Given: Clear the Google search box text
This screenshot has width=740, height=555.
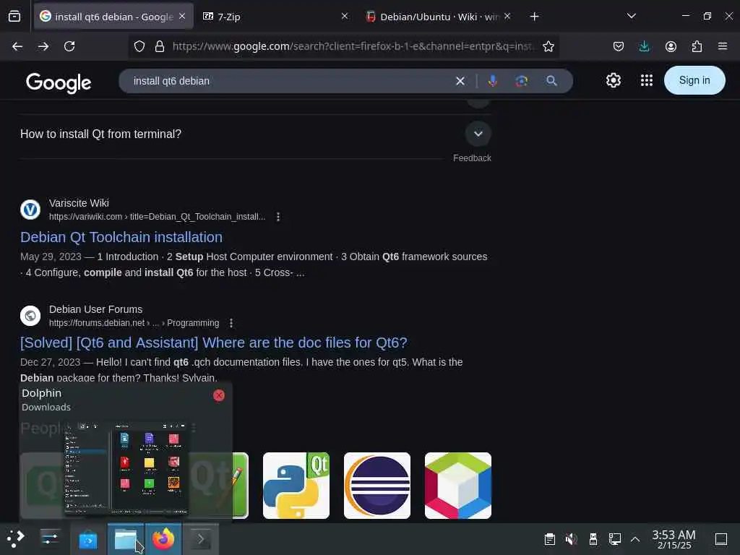Looking at the screenshot, I should (460, 81).
